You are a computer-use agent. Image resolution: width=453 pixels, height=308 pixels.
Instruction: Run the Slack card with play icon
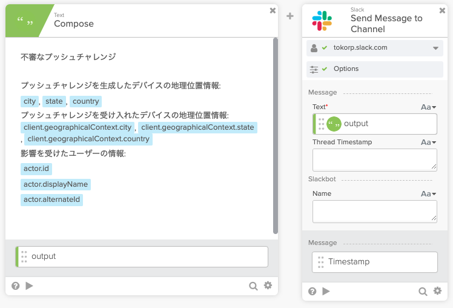click(x=326, y=291)
